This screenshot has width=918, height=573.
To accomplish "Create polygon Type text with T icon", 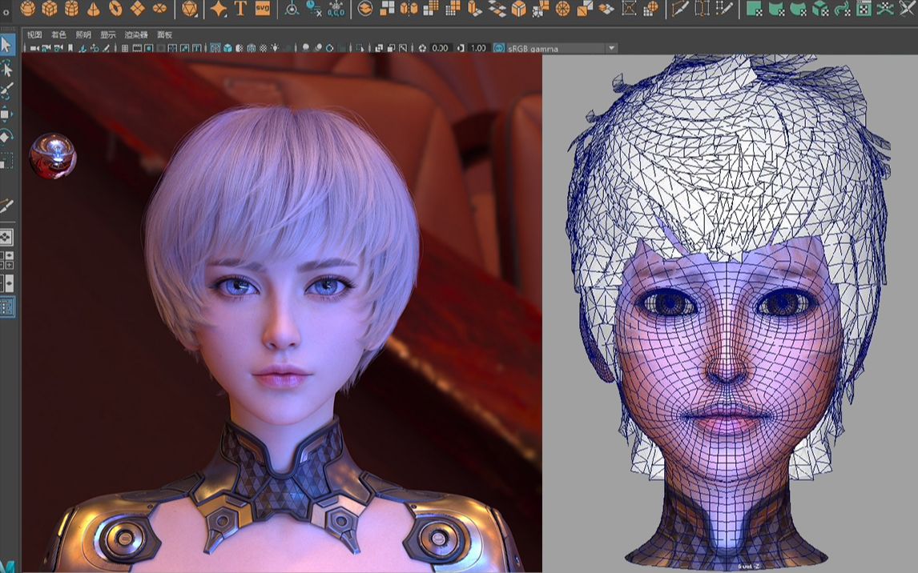I will click(240, 8).
